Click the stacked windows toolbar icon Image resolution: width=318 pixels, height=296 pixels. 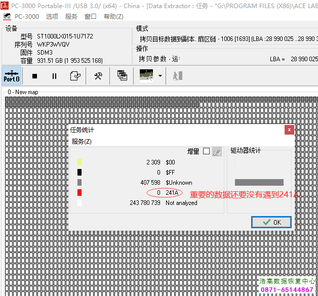coord(122,76)
